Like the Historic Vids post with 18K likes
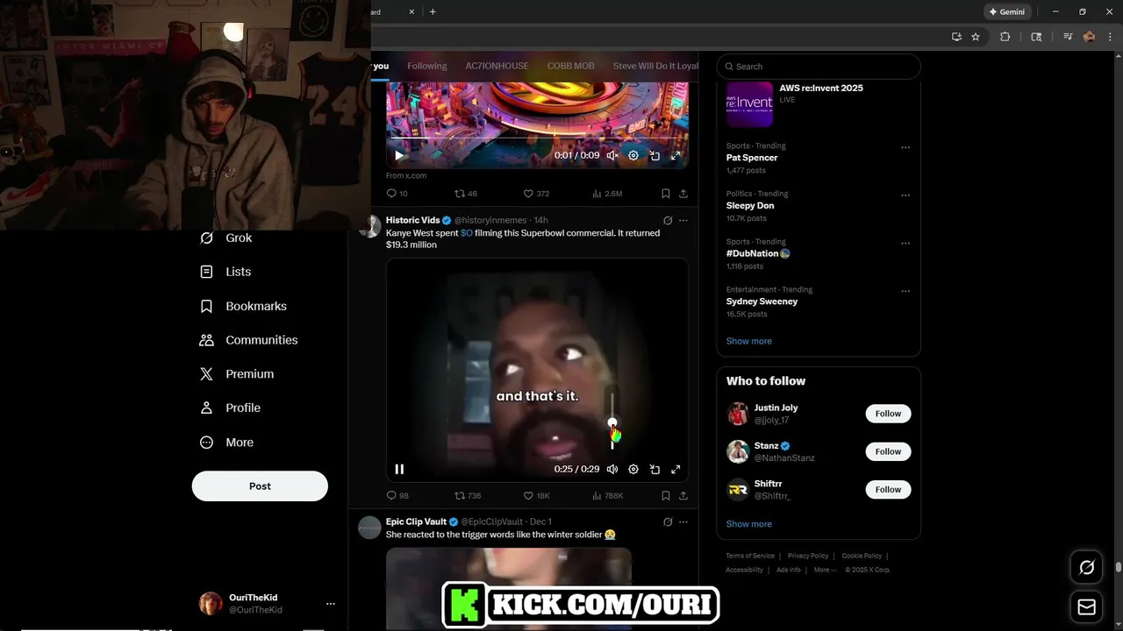Image resolution: width=1123 pixels, height=631 pixels. tap(537, 495)
